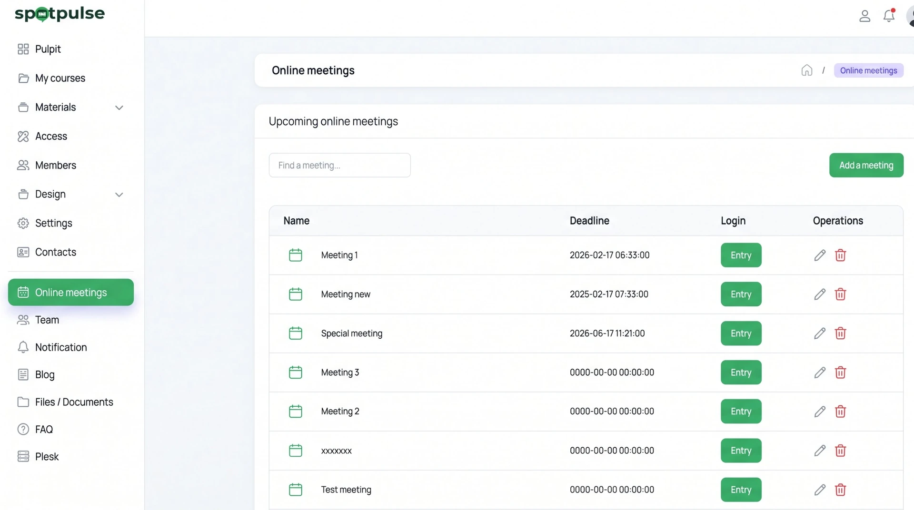Delete Meeting 2 with trash icon
The width and height of the screenshot is (914, 510).
coord(840,411)
